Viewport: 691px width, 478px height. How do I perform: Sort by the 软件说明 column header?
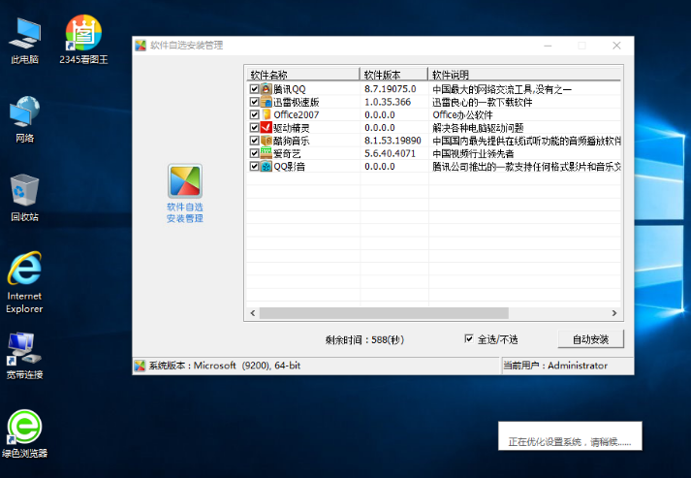(x=524, y=74)
